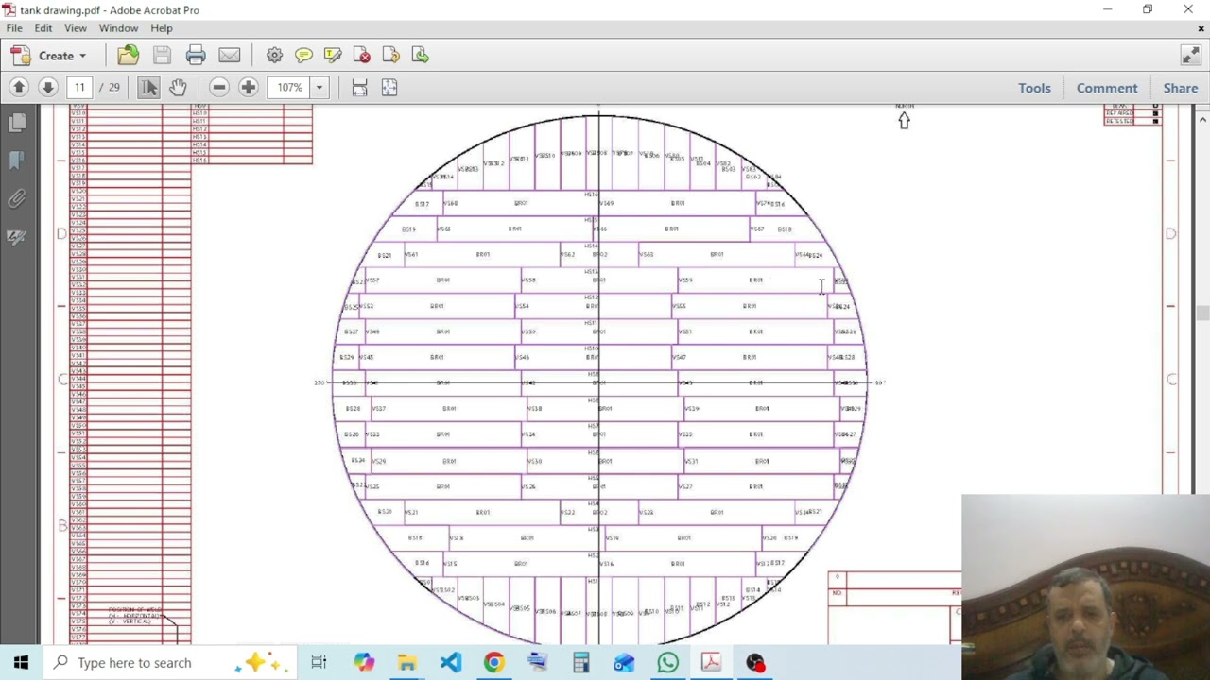Open Page Thumbnails side panel
Screen dimensions: 1210x680
point(16,123)
